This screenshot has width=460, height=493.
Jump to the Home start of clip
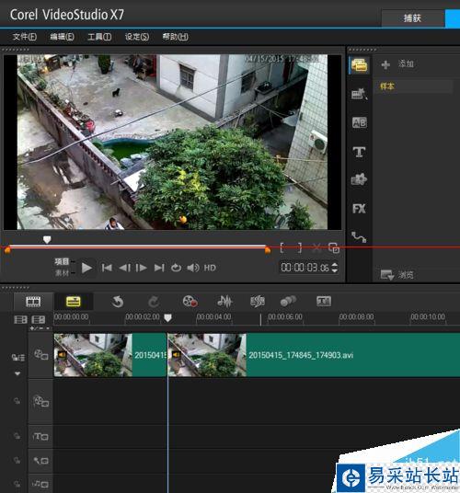tap(107, 268)
